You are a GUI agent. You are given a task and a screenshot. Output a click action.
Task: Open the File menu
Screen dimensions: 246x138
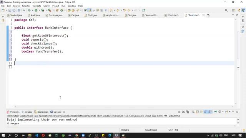3,6
